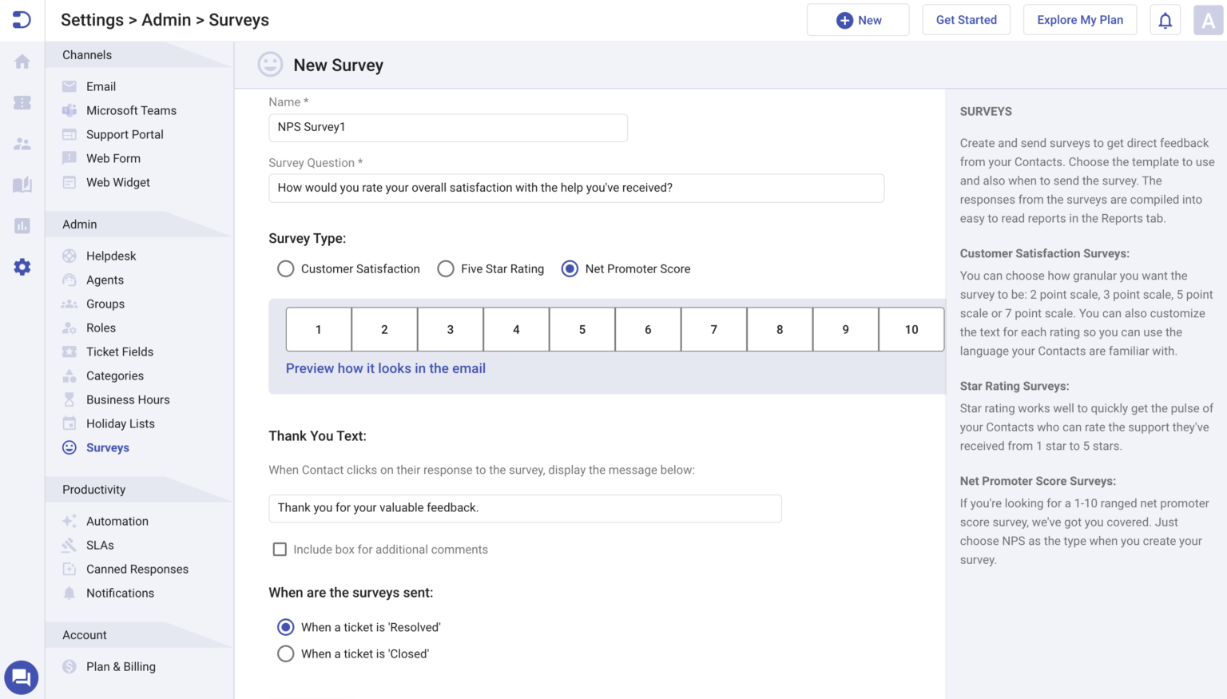1227x699 pixels.
Task: Open the Business Hours settings
Action: click(127, 399)
